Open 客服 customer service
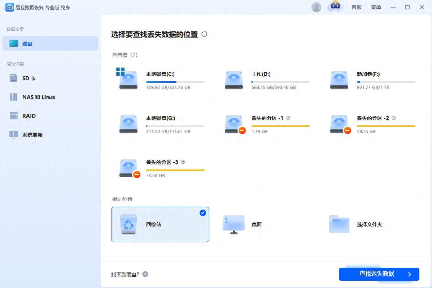Viewport: 432px width, 288px height. click(357, 7)
